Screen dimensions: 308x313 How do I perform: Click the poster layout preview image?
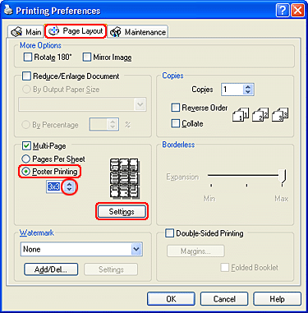coord(125,178)
